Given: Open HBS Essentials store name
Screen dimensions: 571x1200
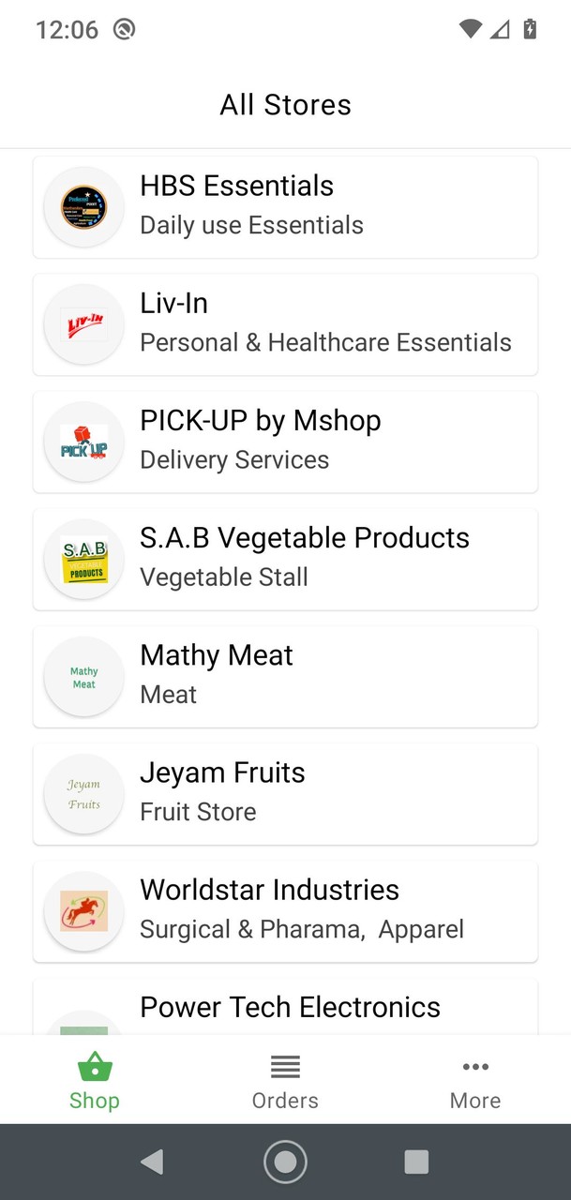Looking at the screenshot, I should click(236, 186).
